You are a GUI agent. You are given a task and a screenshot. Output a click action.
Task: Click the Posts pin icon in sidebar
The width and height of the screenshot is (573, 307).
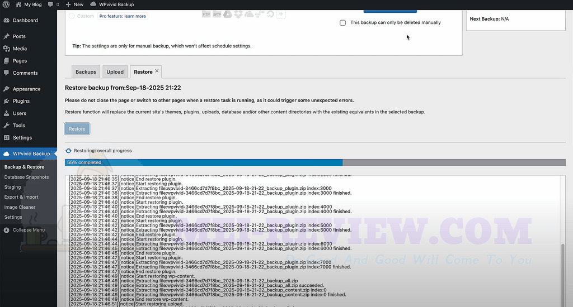[6, 36]
